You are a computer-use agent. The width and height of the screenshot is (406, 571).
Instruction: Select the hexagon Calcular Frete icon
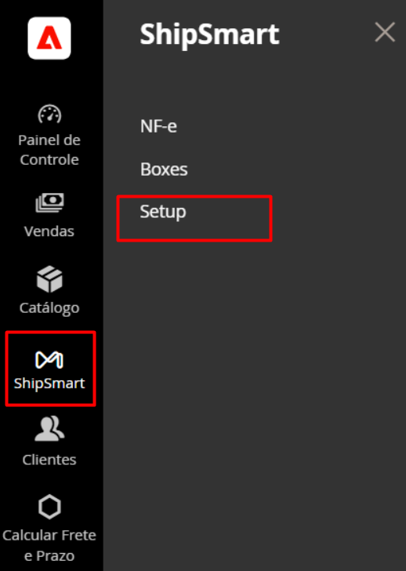click(49, 507)
